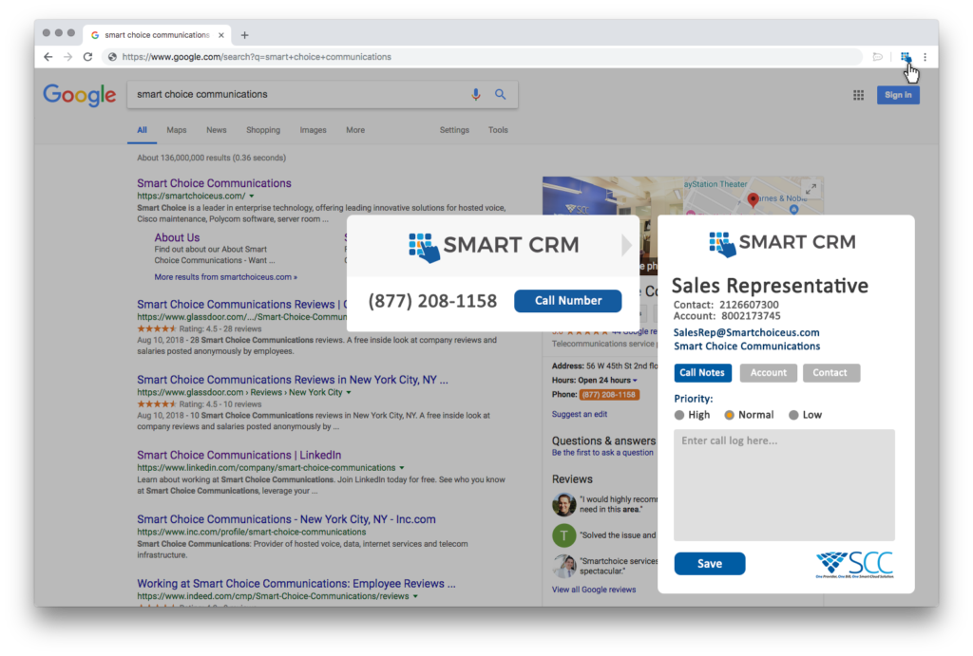Open the About Us sitelink
The width and height of the screenshot is (973, 656).
pos(177,237)
